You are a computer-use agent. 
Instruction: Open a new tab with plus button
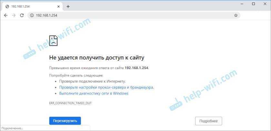[68, 6]
